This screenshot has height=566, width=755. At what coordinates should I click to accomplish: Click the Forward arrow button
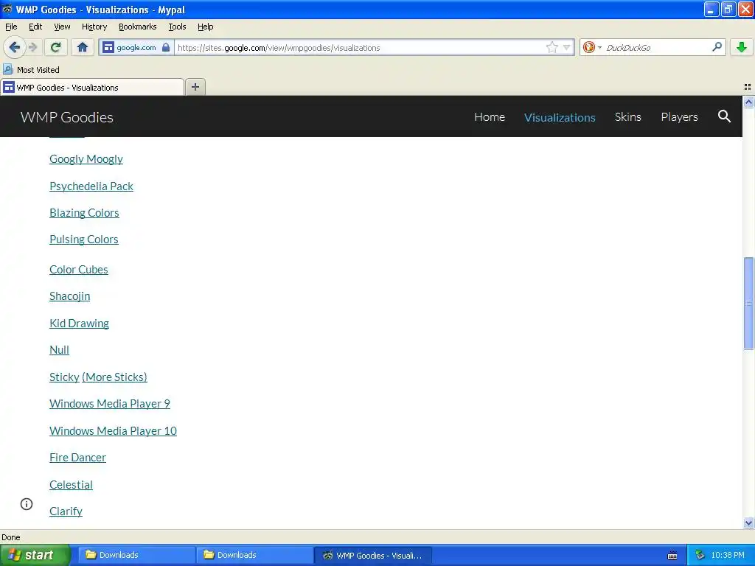point(32,47)
